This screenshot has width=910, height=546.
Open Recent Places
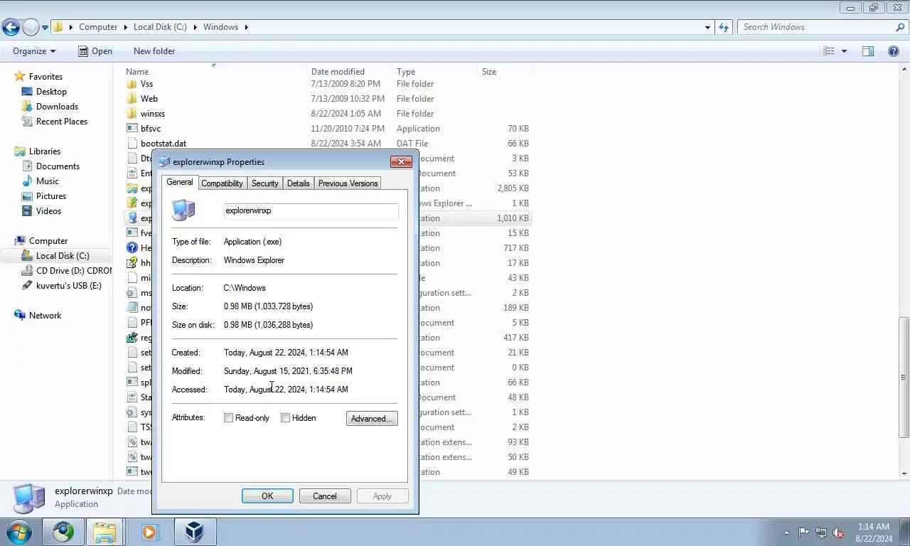62,122
